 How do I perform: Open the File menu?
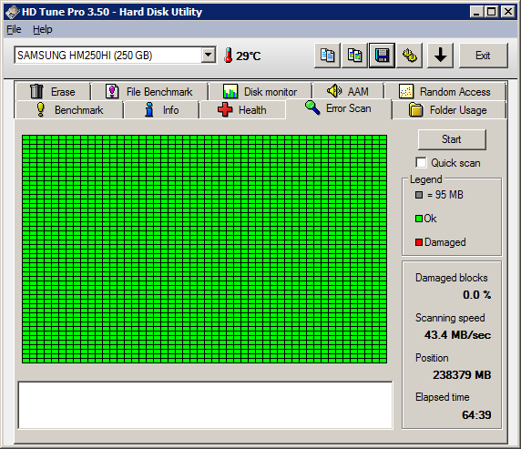coord(14,29)
